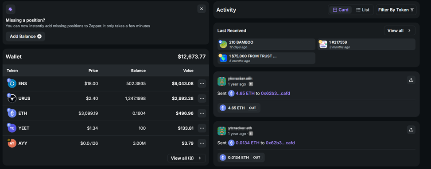Click the Ethereum icon in 4.65 ETH chip
Image resolution: width=431 pixels, height=169 pixels.
tap(223, 108)
